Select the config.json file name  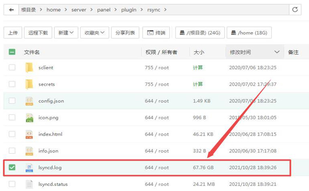click(x=51, y=101)
